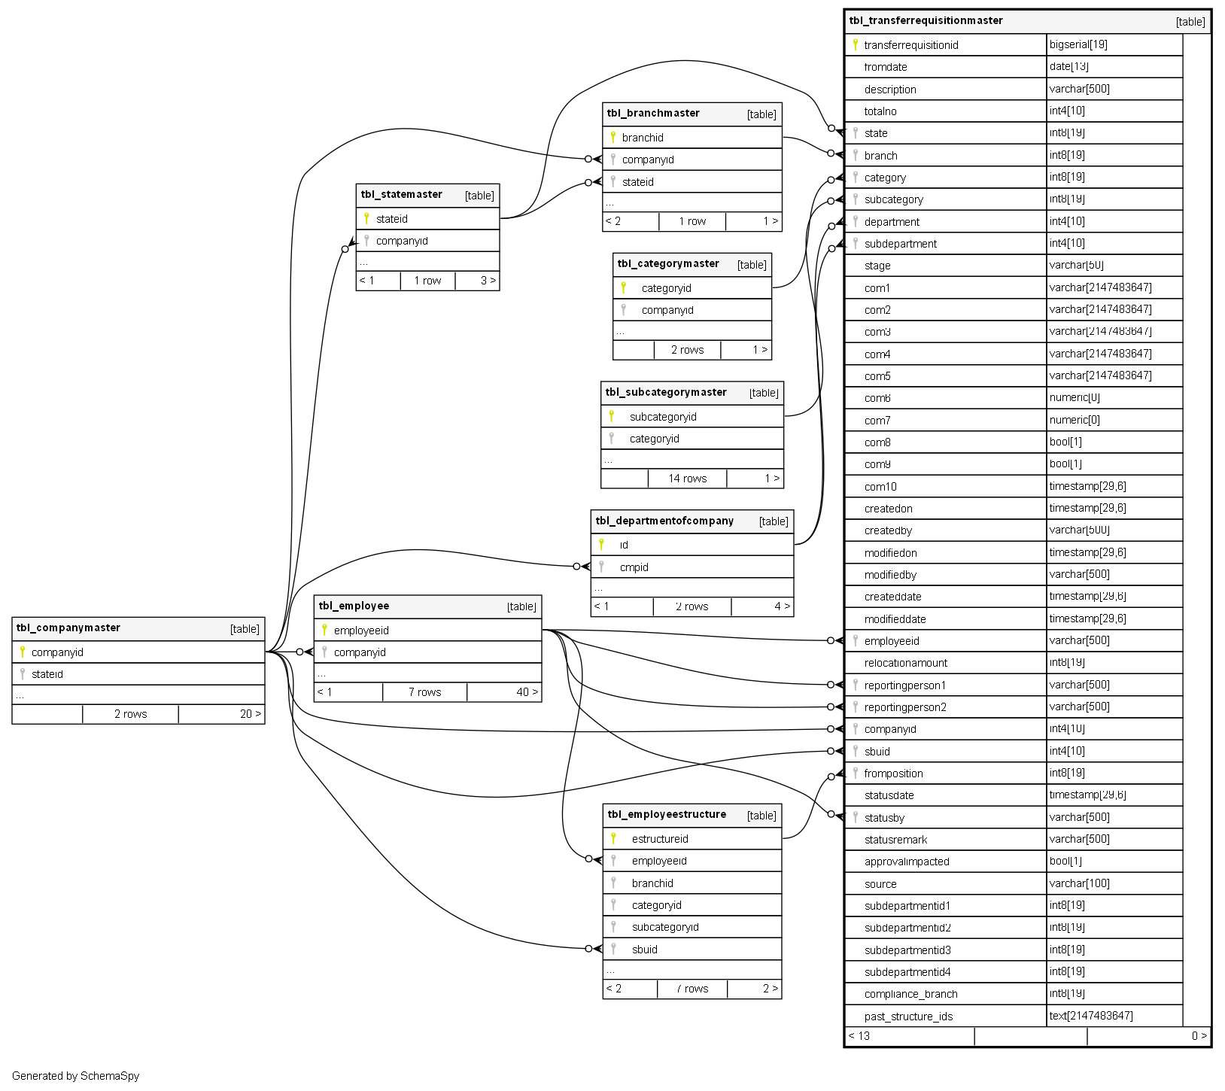This screenshot has height=1091, width=1225.
Task: Open the tbl_transferrequisitionmaster table title
Action: click(x=926, y=21)
